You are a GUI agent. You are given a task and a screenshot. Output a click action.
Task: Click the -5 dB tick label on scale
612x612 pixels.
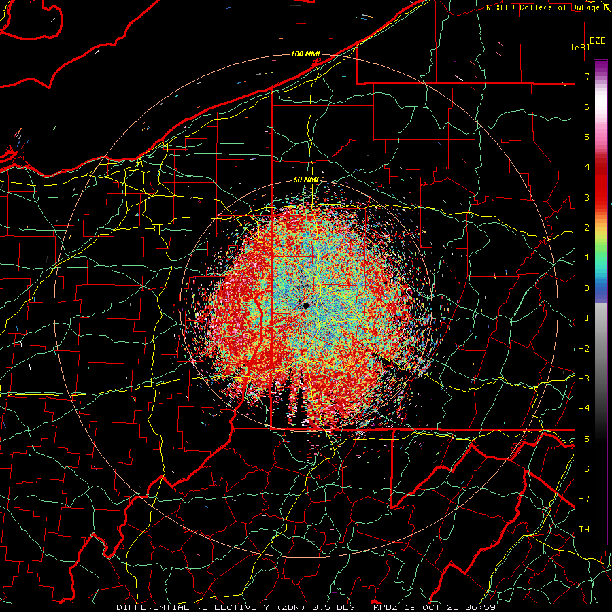point(584,439)
